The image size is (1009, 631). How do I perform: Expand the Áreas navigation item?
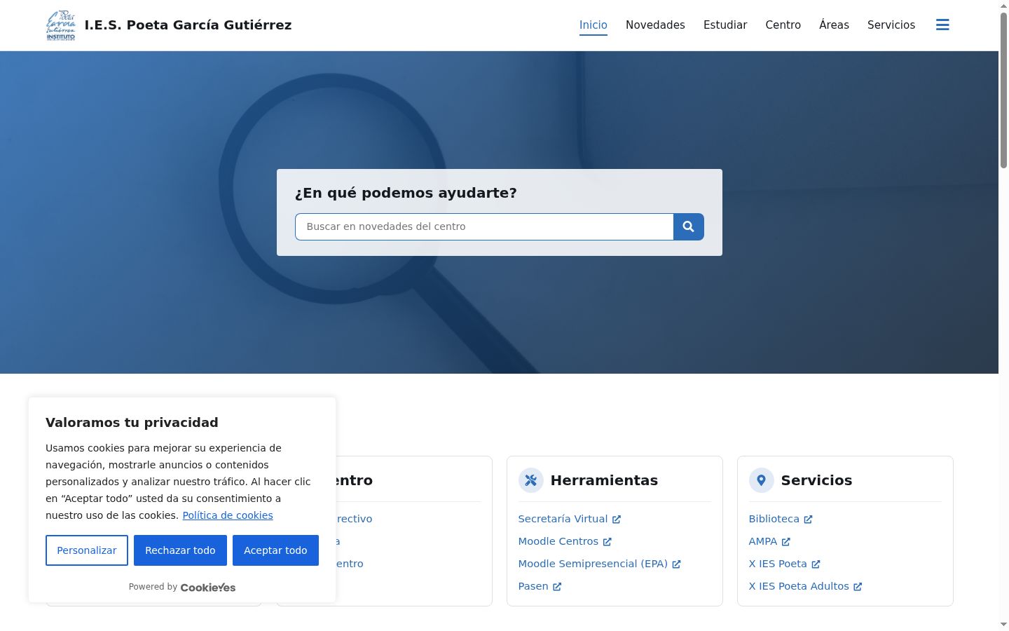pos(834,25)
